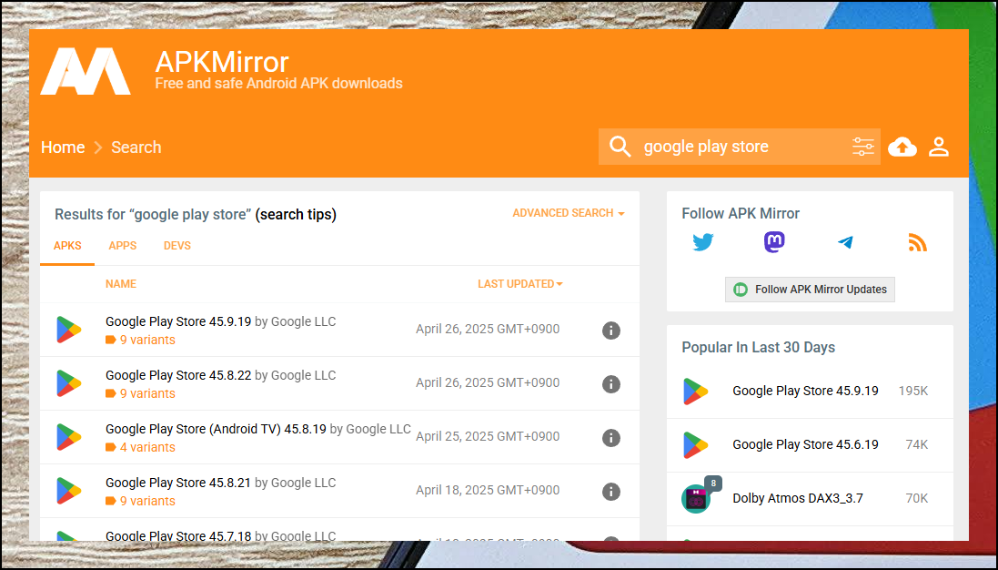Image resolution: width=998 pixels, height=570 pixels.
Task: Click Android TV 45.8.19 app icon
Action: tap(69, 437)
